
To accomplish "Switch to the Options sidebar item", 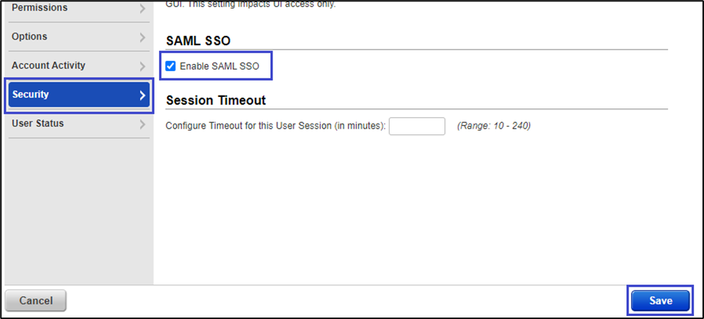I will [29, 37].
